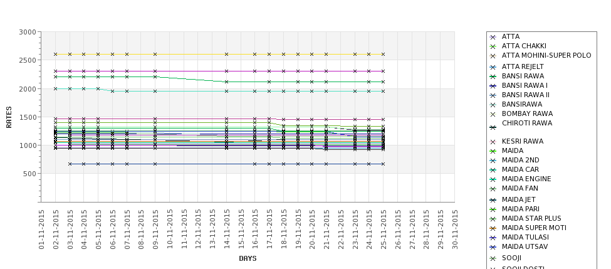The height and width of the screenshot is (269, 611).
Task: Click yellow line point on 02-11-2015
Action: click(55, 54)
